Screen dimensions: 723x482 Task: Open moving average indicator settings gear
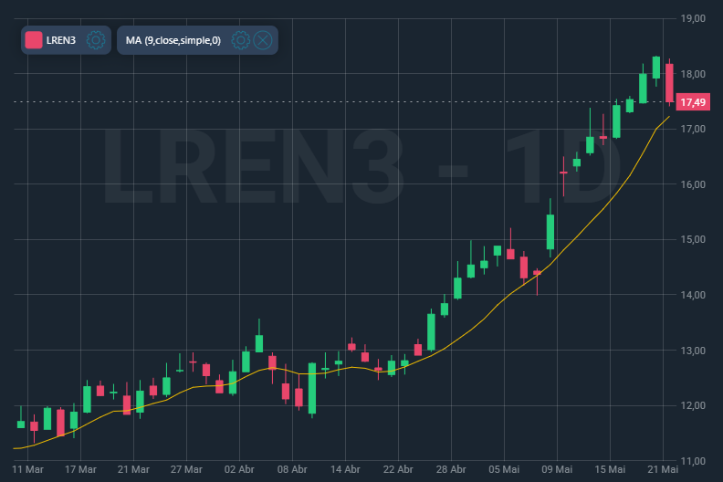(240, 40)
